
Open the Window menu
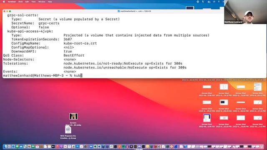pyautogui.click(x=42, y=2)
